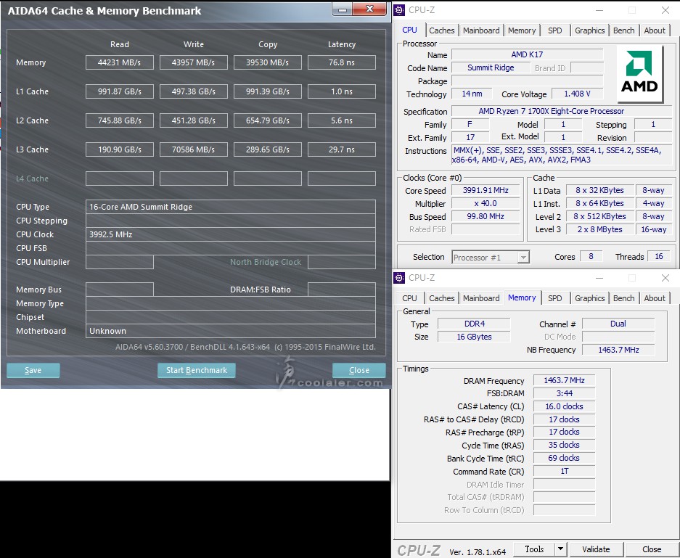The height and width of the screenshot is (558, 680).
Task: Minimize the AIDA64 Cache & Memory Benchmark window
Action: point(342,9)
